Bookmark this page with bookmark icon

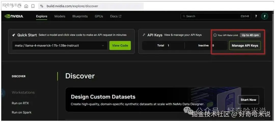[x=33, y=6]
